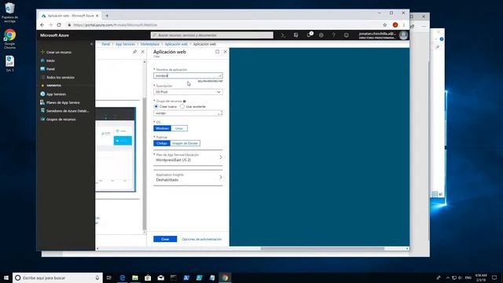Image resolution: width=503 pixels, height=283 pixels.
Task: Click the web app preview thumbnail
Action: (116, 149)
